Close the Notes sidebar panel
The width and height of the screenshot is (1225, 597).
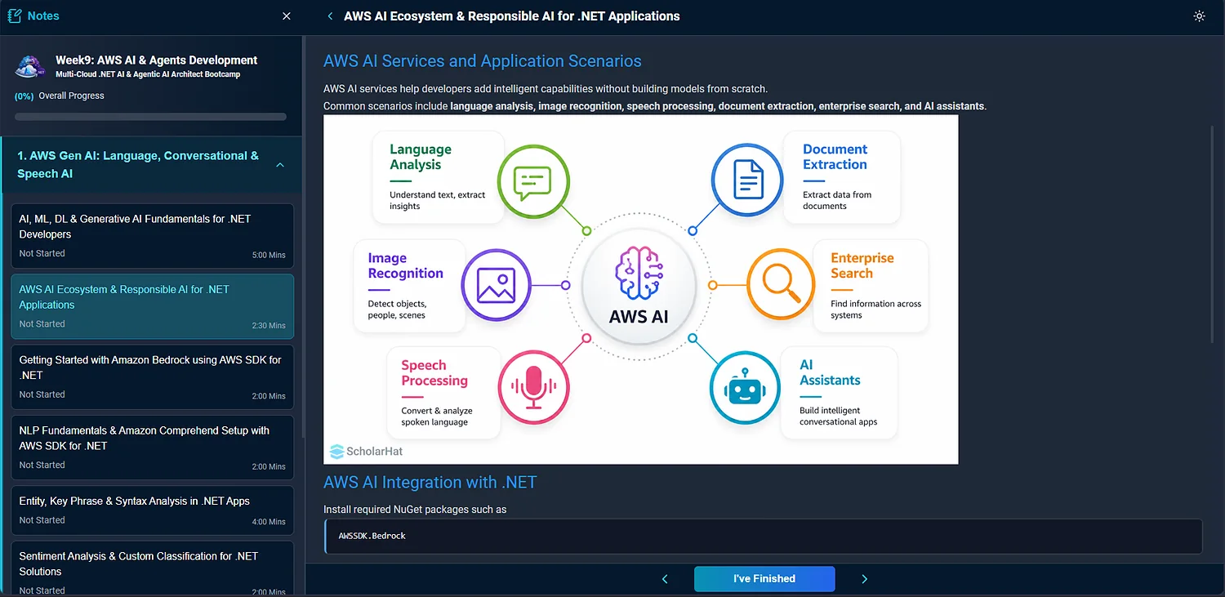point(287,16)
